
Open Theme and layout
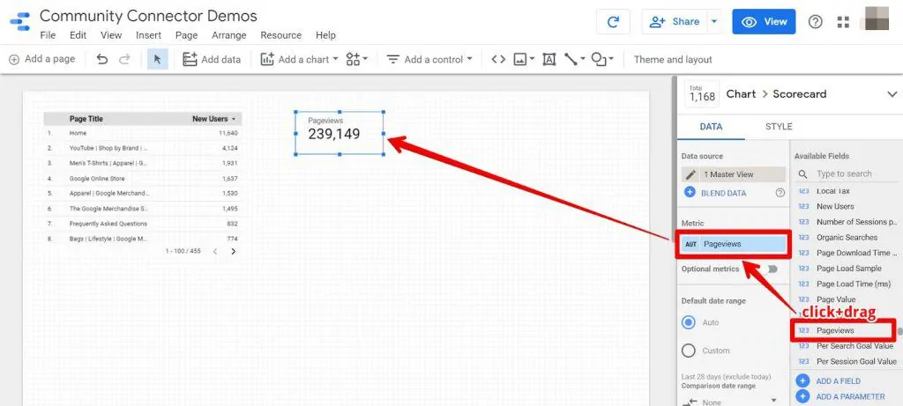click(673, 59)
